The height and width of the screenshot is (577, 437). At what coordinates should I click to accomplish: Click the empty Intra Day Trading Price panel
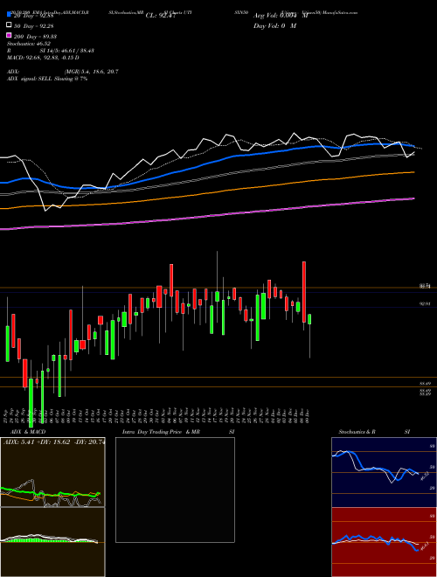click(175, 490)
